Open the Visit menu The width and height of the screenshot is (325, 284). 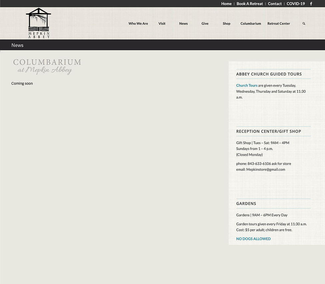click(x=162, y=23)
